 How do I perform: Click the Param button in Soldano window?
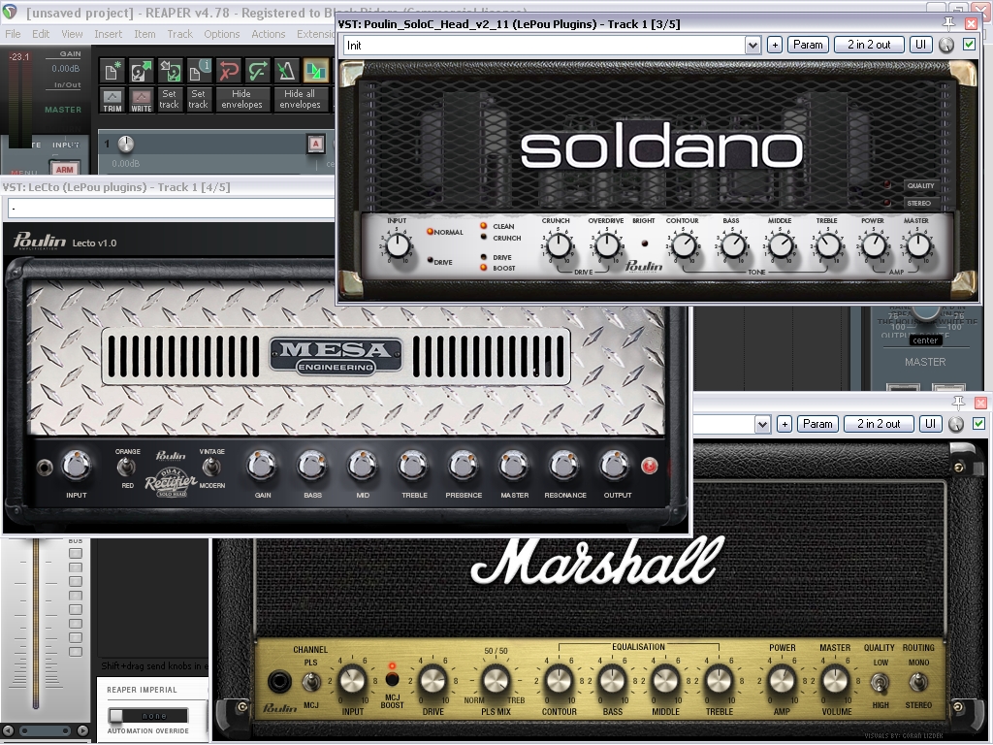tap(808, 45)
